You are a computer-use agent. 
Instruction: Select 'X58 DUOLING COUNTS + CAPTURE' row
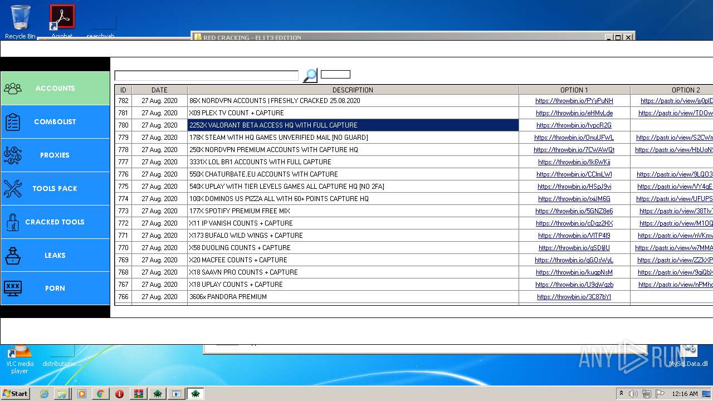click(353, 248)
